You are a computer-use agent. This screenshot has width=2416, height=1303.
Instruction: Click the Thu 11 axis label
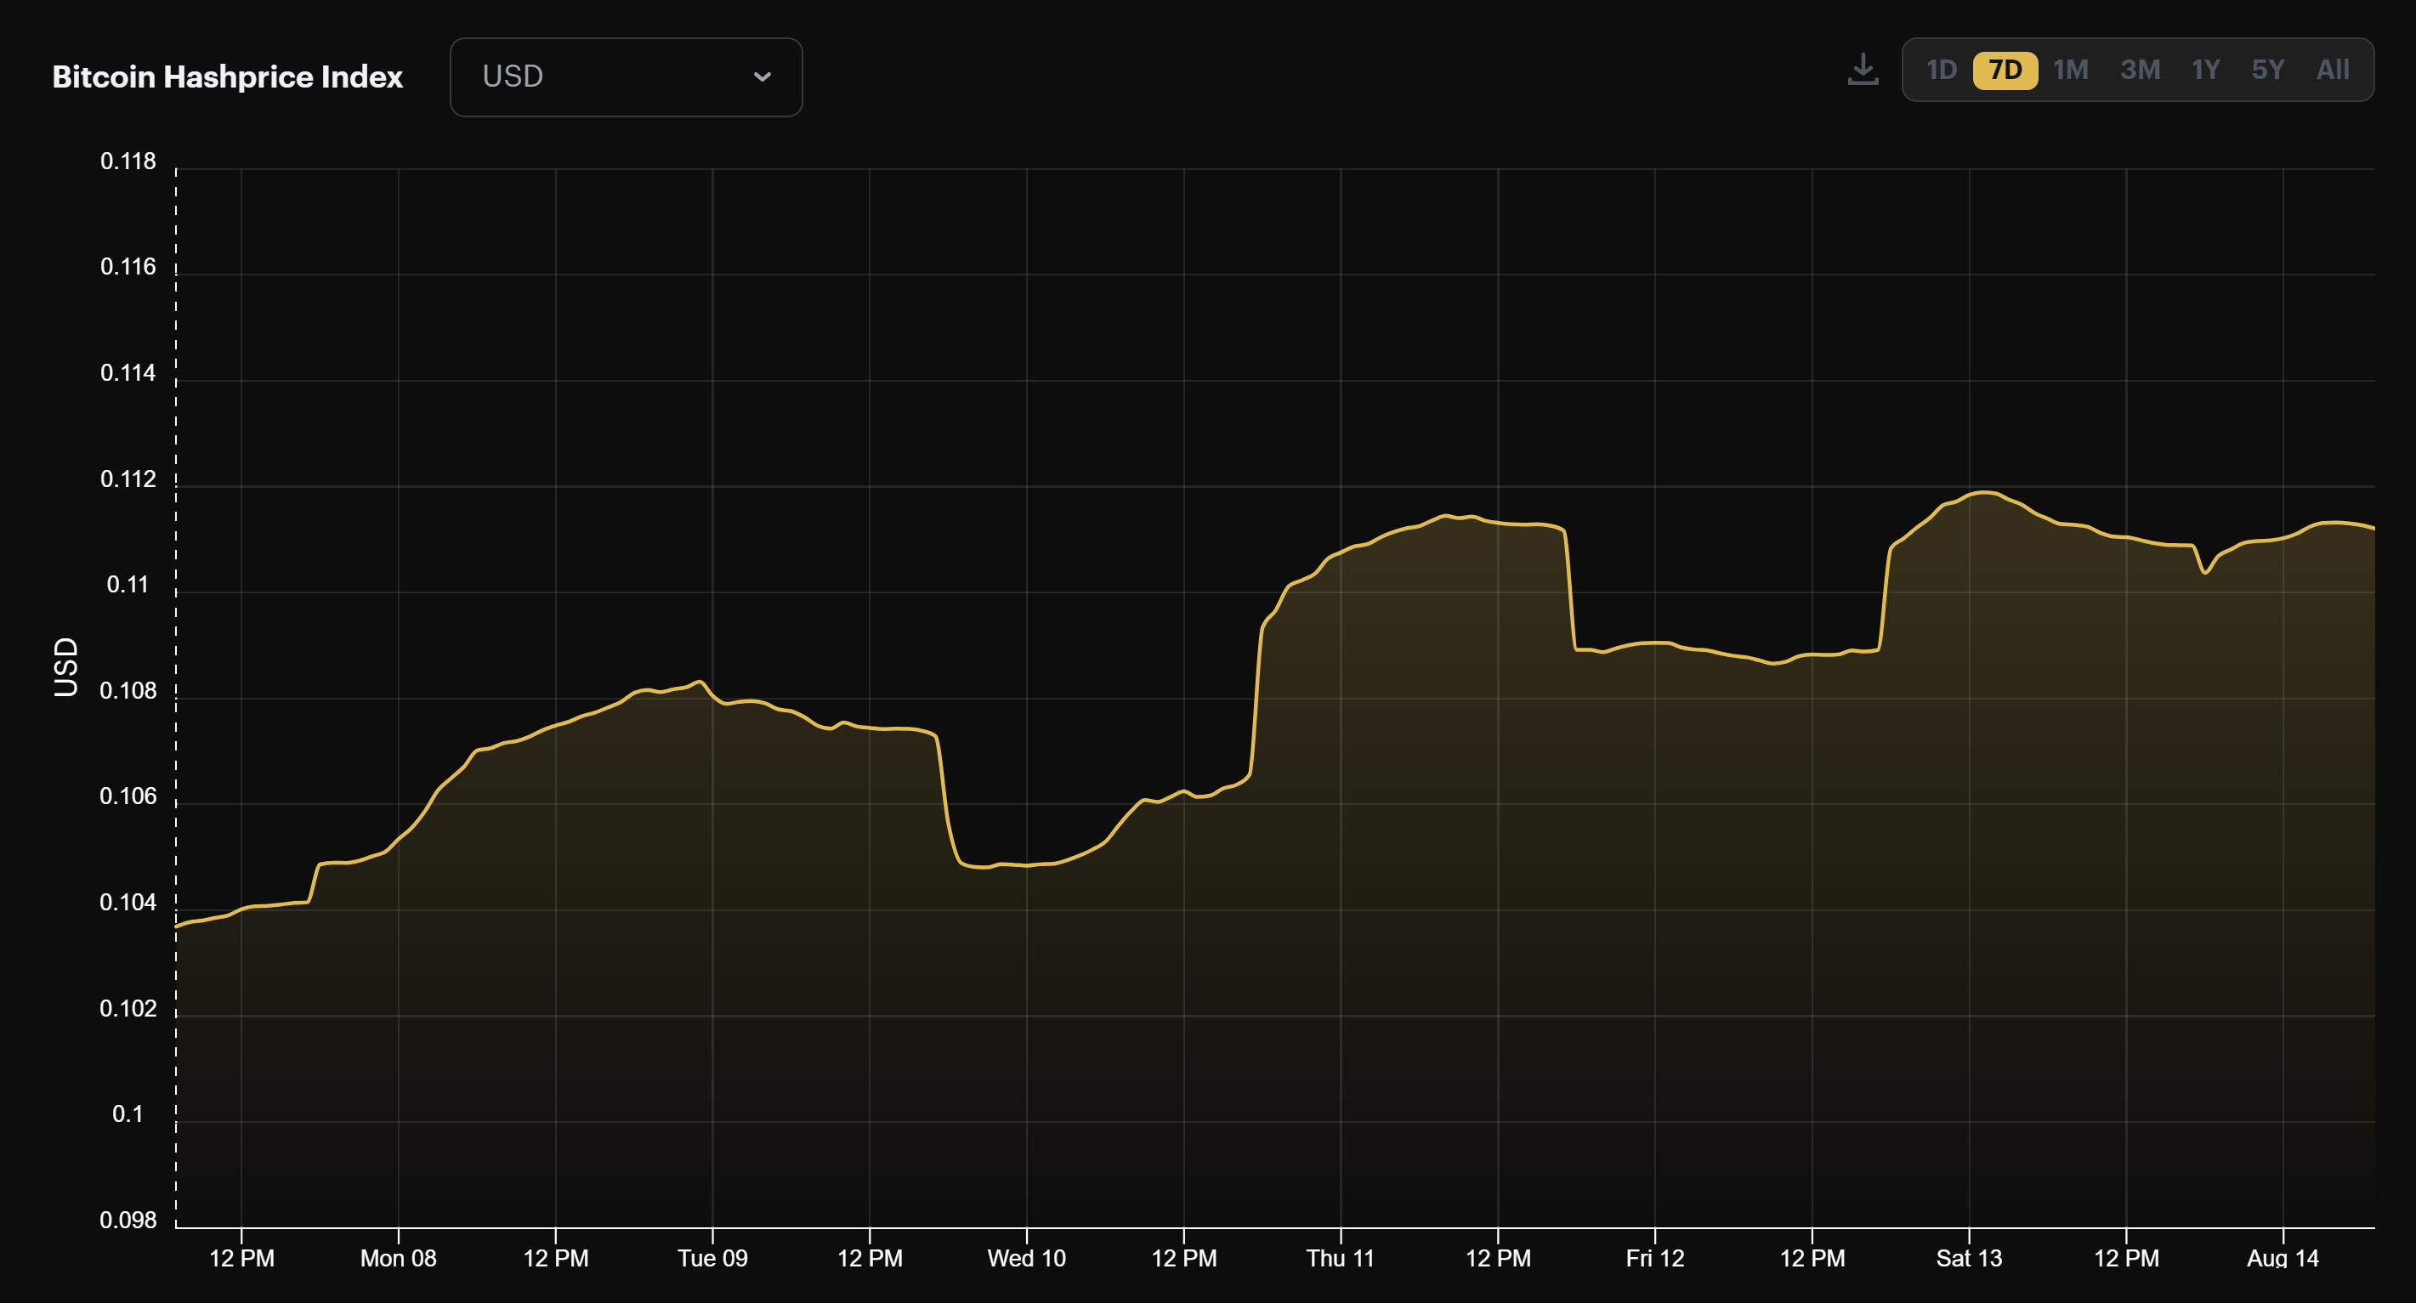[1341, 1258]
